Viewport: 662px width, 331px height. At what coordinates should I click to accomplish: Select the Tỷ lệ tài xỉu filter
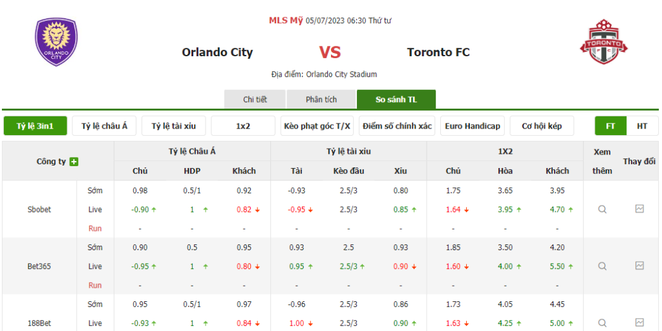(174, 126)
